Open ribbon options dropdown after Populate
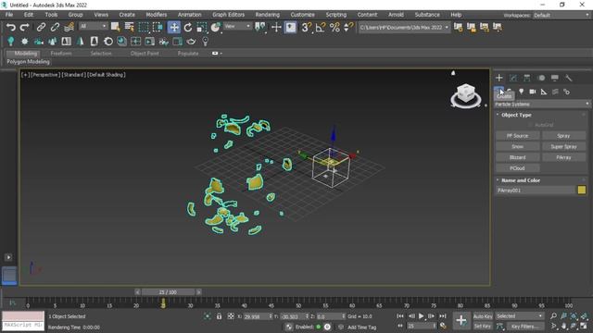Screen dimensions: 593x333 click(217, 54)
